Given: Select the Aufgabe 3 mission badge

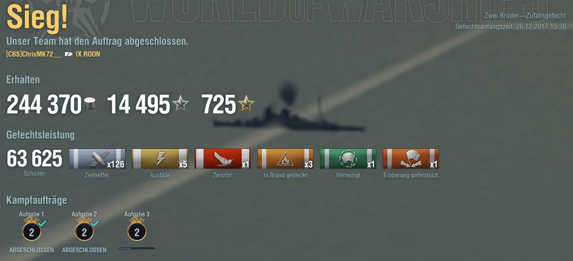Looking at the screenshot, I should (x=137, y=231).
